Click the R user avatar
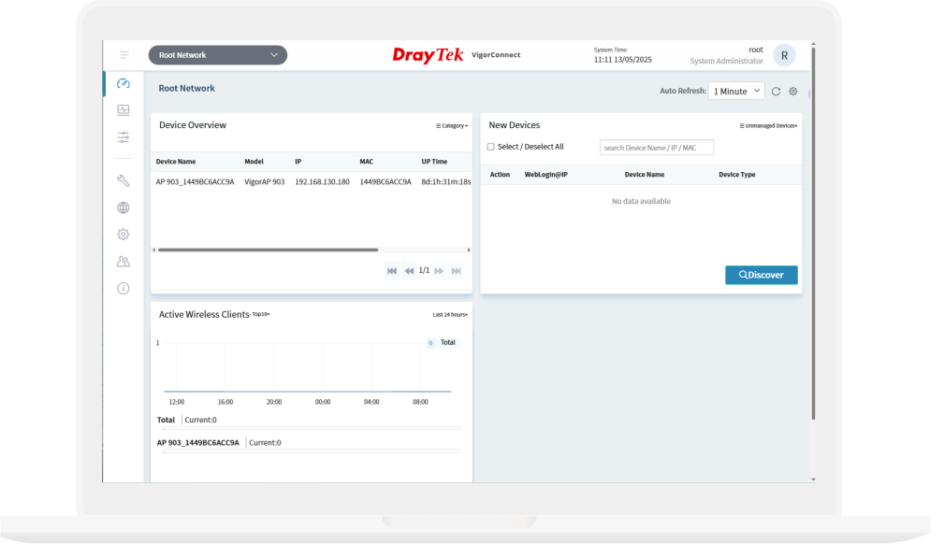This screenshot has height=544, width=944. (x=784, y=55)
